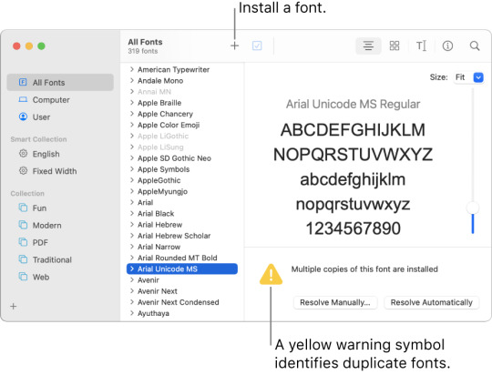Open the search magnifier icon
The width and height of the screenshot is (492, 375).
click(x=475, y=46)
